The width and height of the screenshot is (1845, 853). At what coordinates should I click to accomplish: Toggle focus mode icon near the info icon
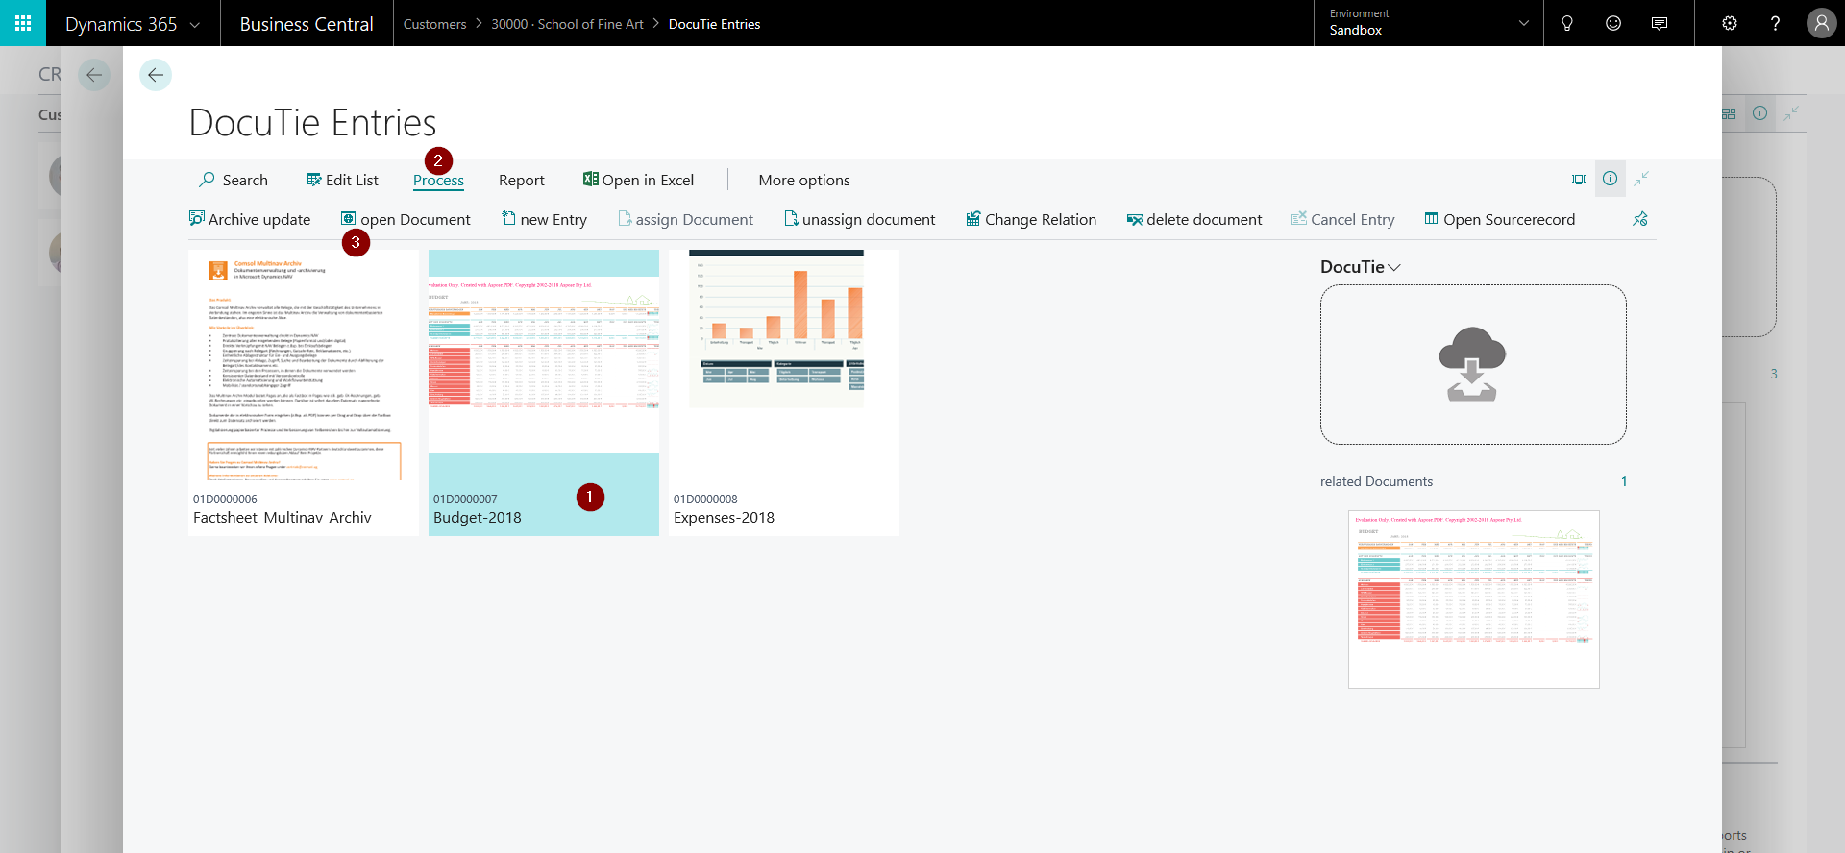point(1579,179)
